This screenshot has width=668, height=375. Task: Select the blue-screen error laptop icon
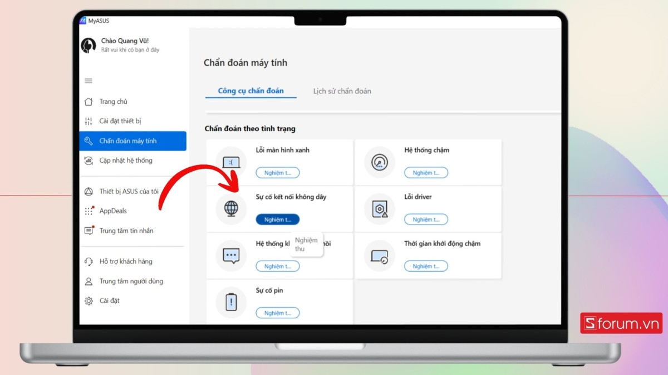click(231, 162)
